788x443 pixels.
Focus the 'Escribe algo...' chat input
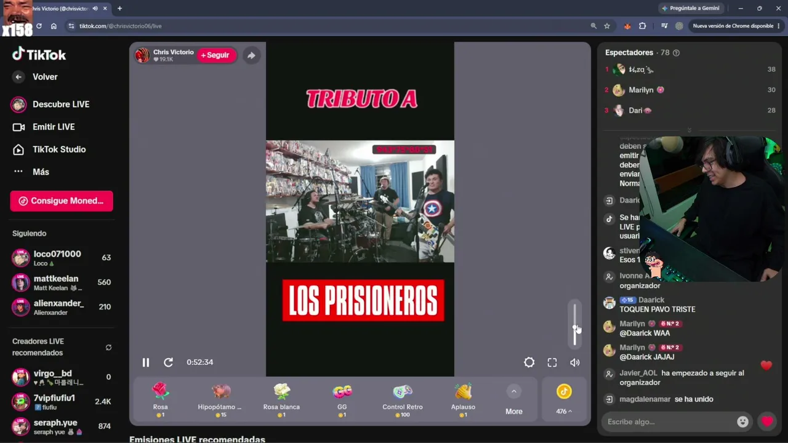(670, 422)
